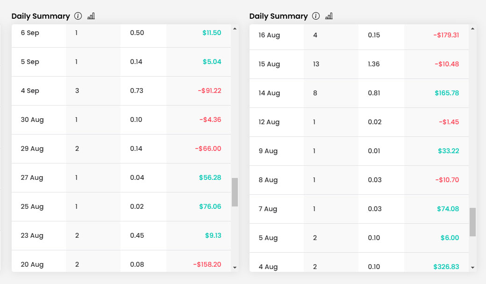
Task: Open bar chart icon in right Daily Summary
Action: click(329, 16)
